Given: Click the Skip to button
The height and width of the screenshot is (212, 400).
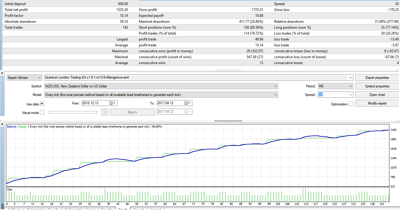Looking at the screenshot, I should coord(132,112).
